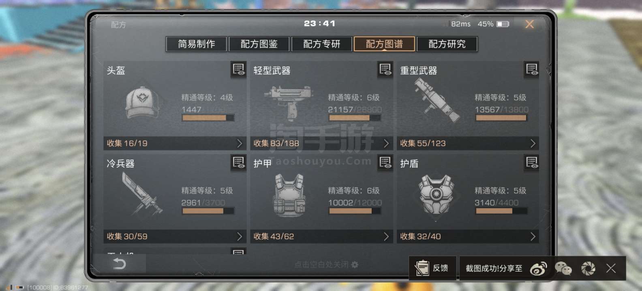Close the 配方 panel with orange X

(529, 24)
